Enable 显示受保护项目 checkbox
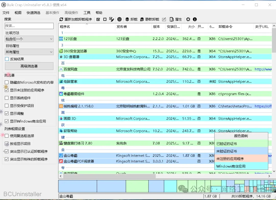This screenshot has height=200, width=276. coord(7,106)
